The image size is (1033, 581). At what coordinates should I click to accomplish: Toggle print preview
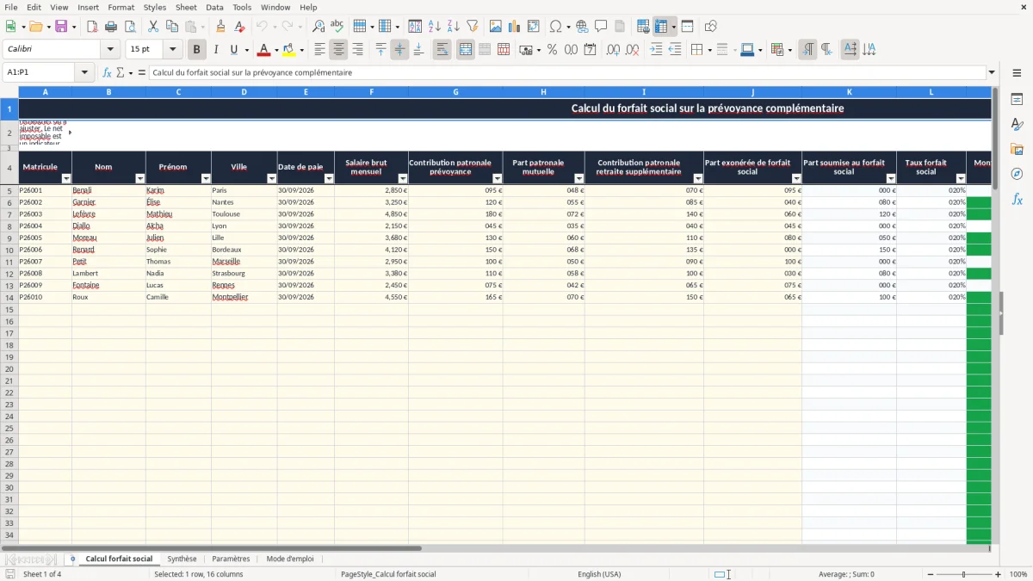click(x=130, y=27)
